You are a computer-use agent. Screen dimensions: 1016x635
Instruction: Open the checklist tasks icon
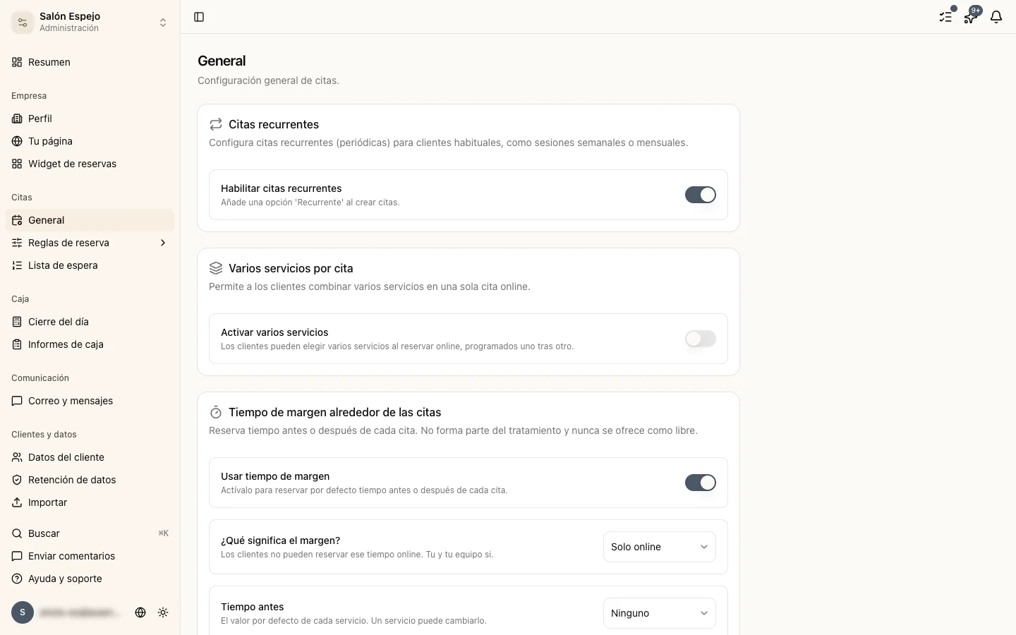tap(945, 17)
